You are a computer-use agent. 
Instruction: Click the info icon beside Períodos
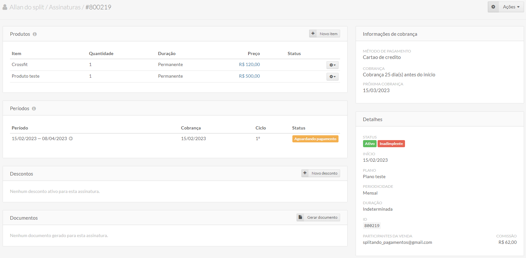coord(34,109)
